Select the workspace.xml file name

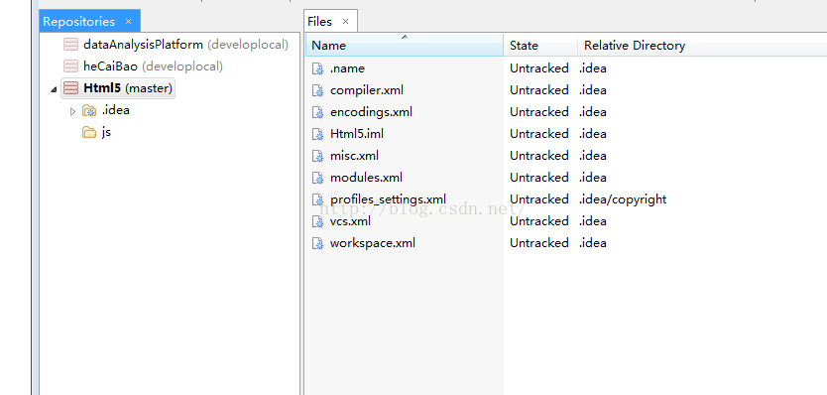click(373, 243)
